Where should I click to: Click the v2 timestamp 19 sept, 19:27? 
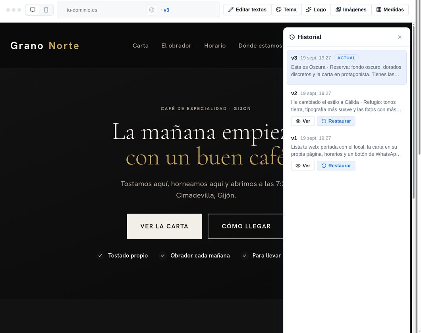pos(315,93)
